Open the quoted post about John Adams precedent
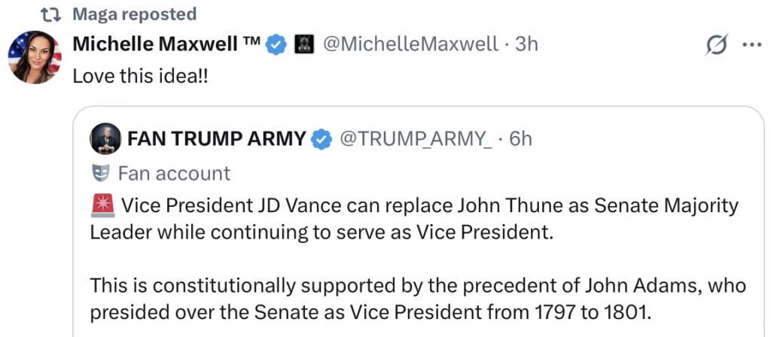Image resolution: width=771 pixels, height=337 pixels. [x=417, y=297]
